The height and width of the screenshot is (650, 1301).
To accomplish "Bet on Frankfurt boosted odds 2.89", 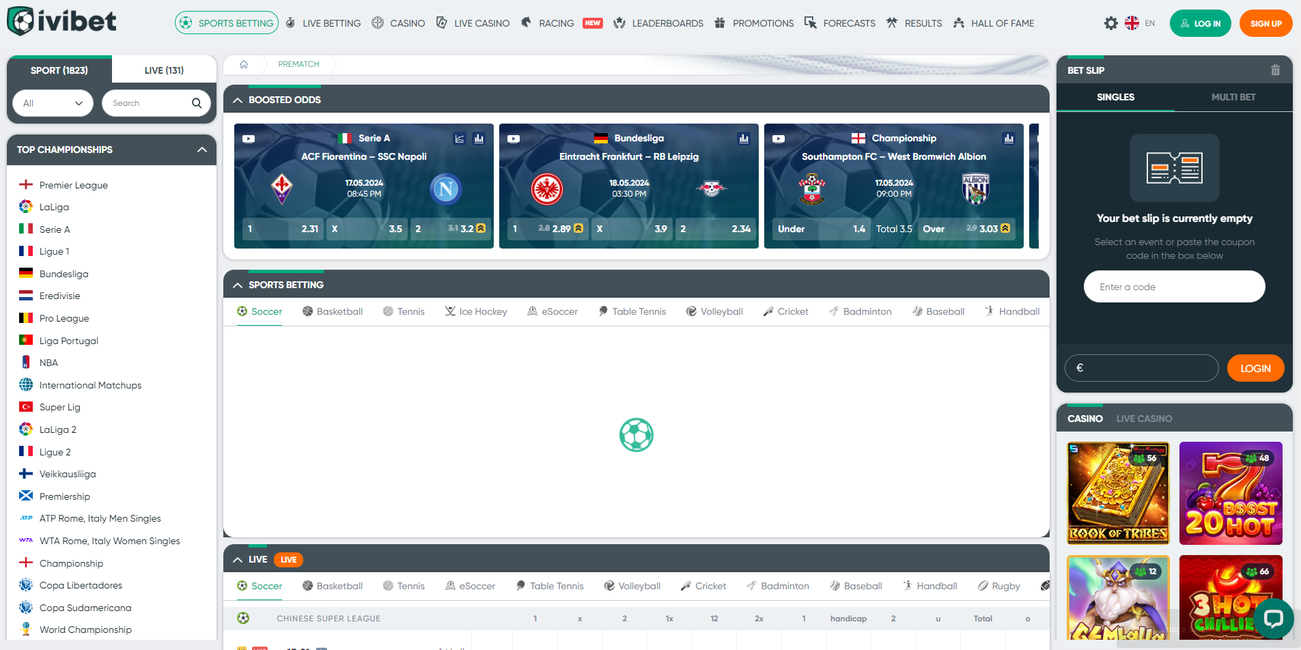I will click(547, 229).
